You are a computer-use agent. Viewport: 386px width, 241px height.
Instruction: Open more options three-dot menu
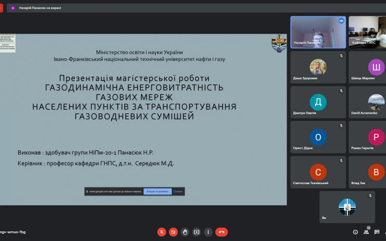click(x=208, y=232)
